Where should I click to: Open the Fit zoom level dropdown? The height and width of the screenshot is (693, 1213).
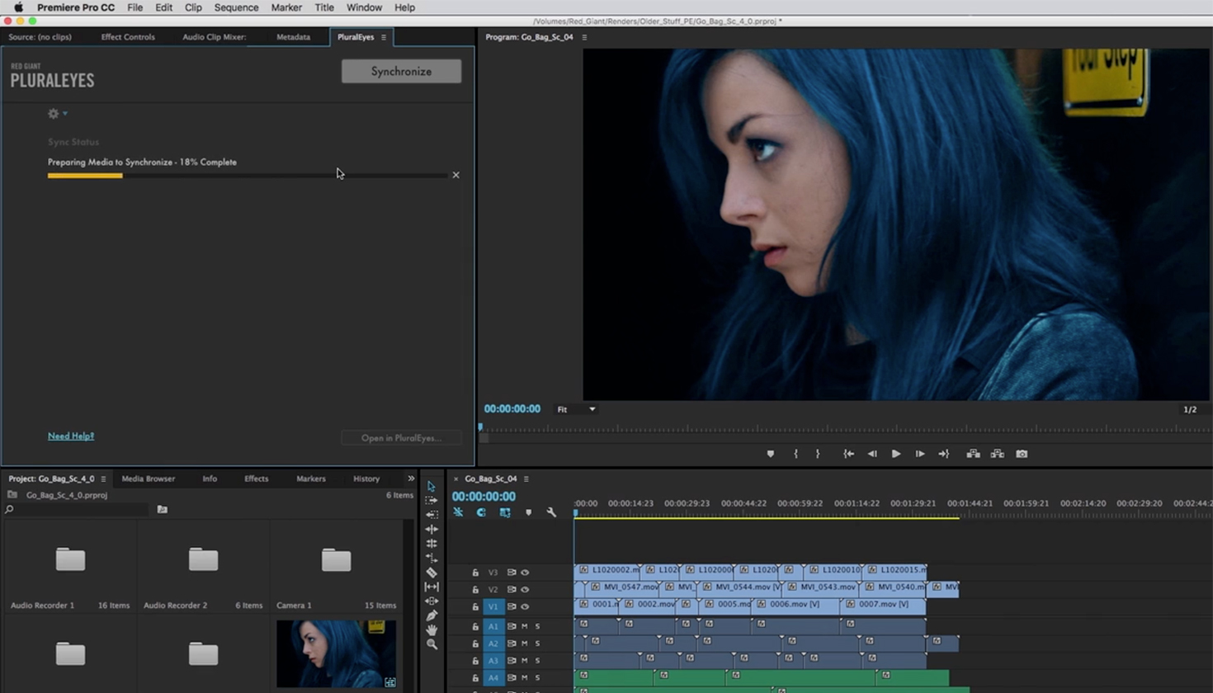(576, 409)
